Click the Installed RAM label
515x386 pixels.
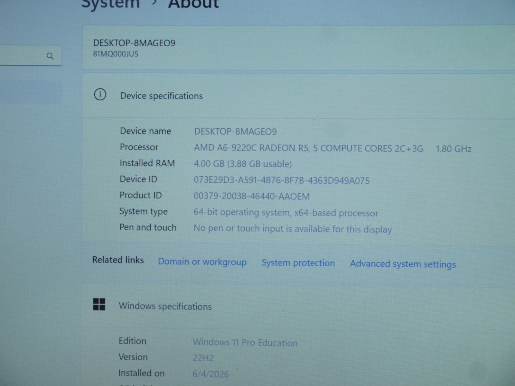[x=147, y=163]
